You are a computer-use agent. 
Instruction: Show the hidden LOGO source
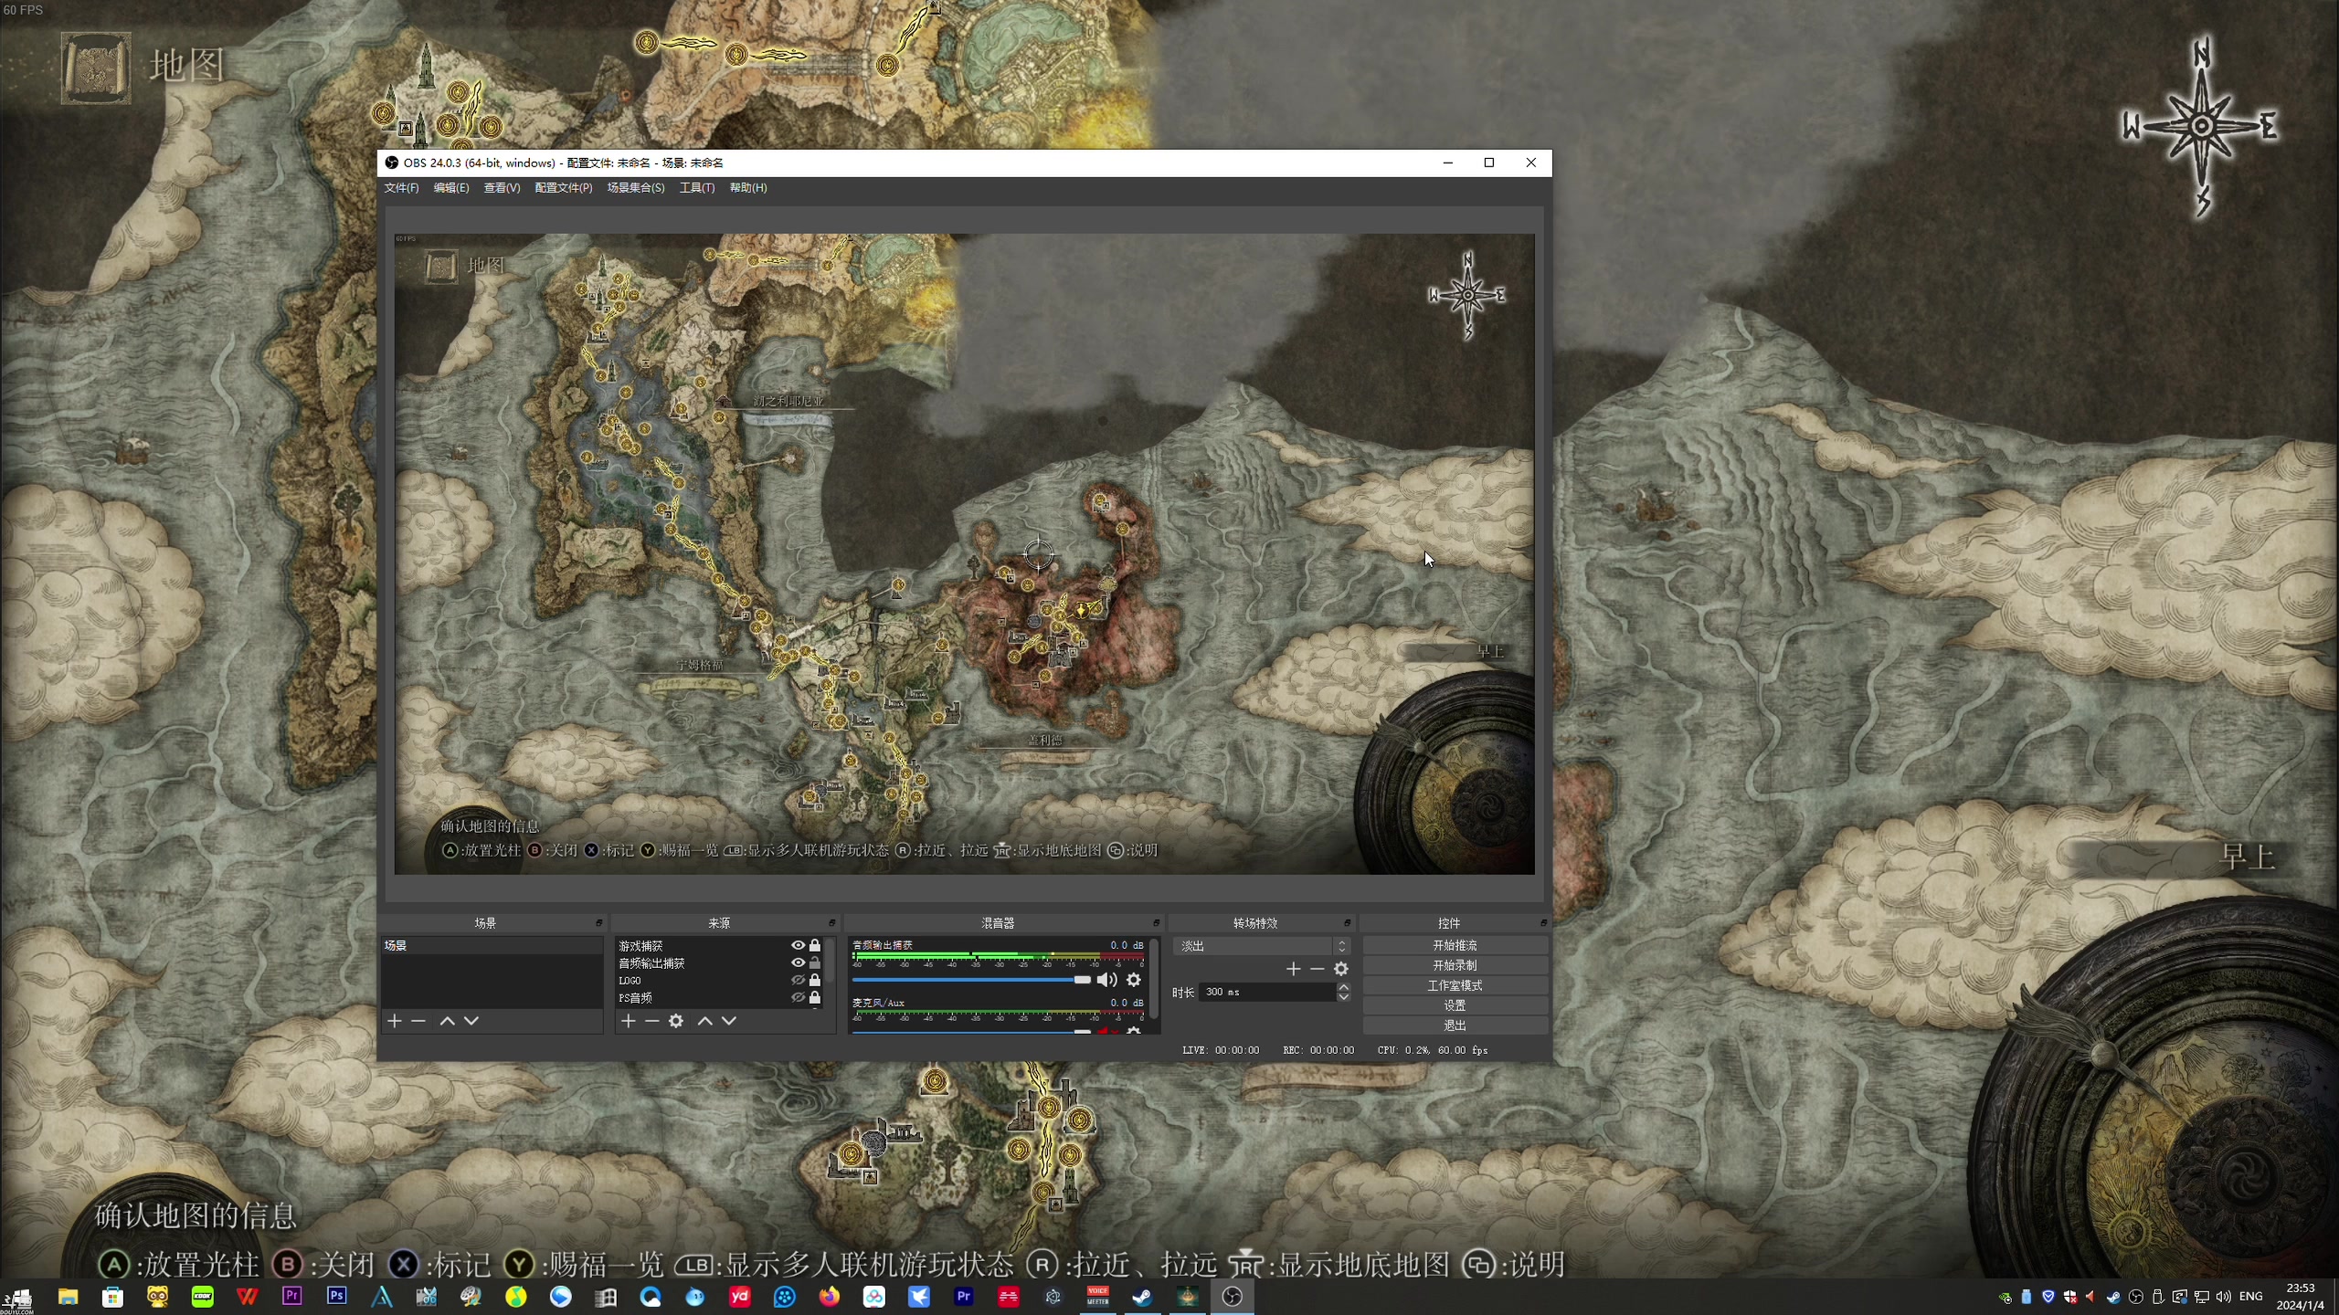pos(798,981)
